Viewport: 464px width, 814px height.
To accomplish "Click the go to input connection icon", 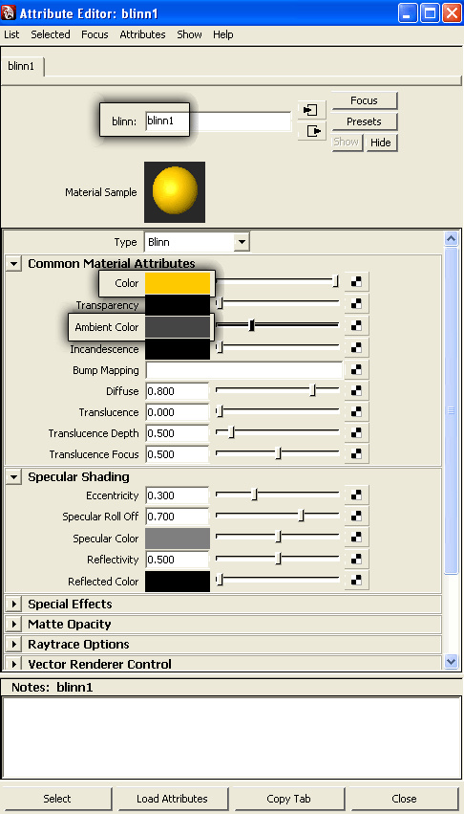I will tap(311, 110).
